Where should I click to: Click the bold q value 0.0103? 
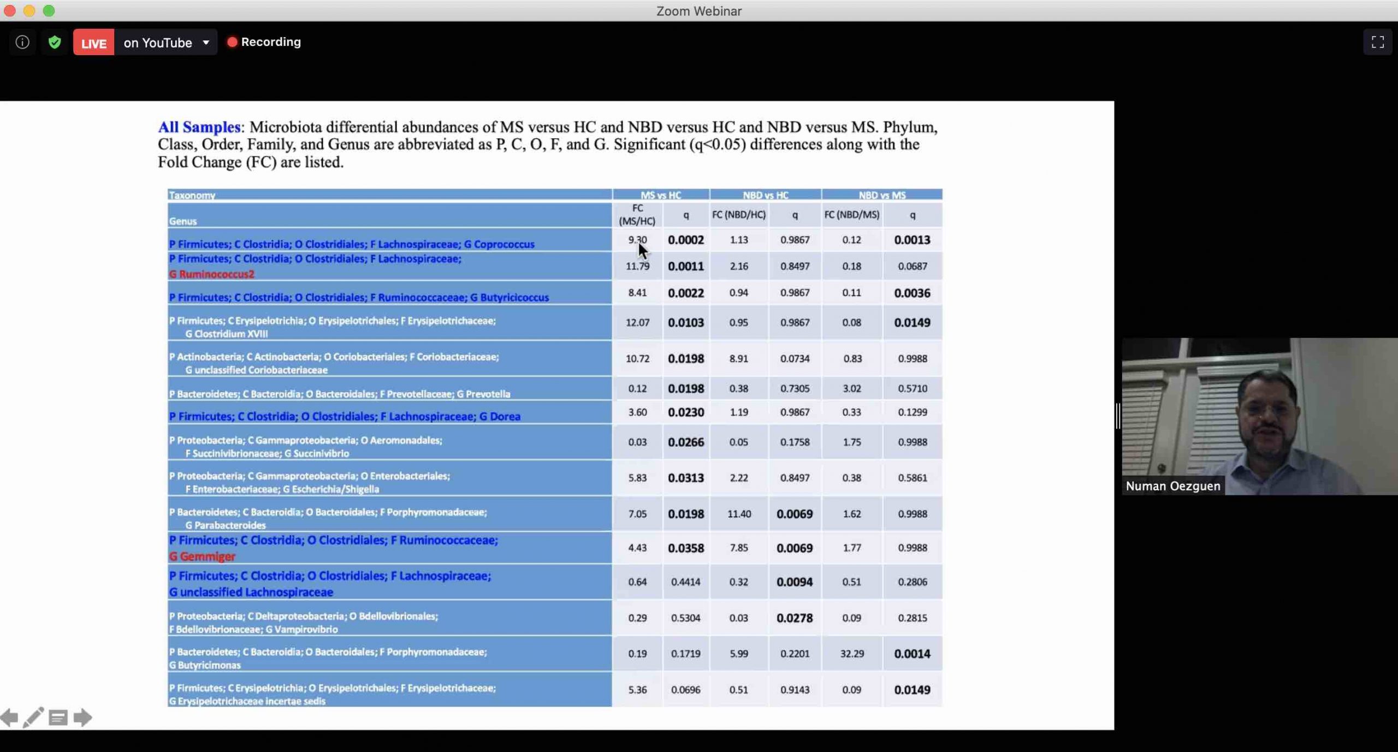coord(686,323)
